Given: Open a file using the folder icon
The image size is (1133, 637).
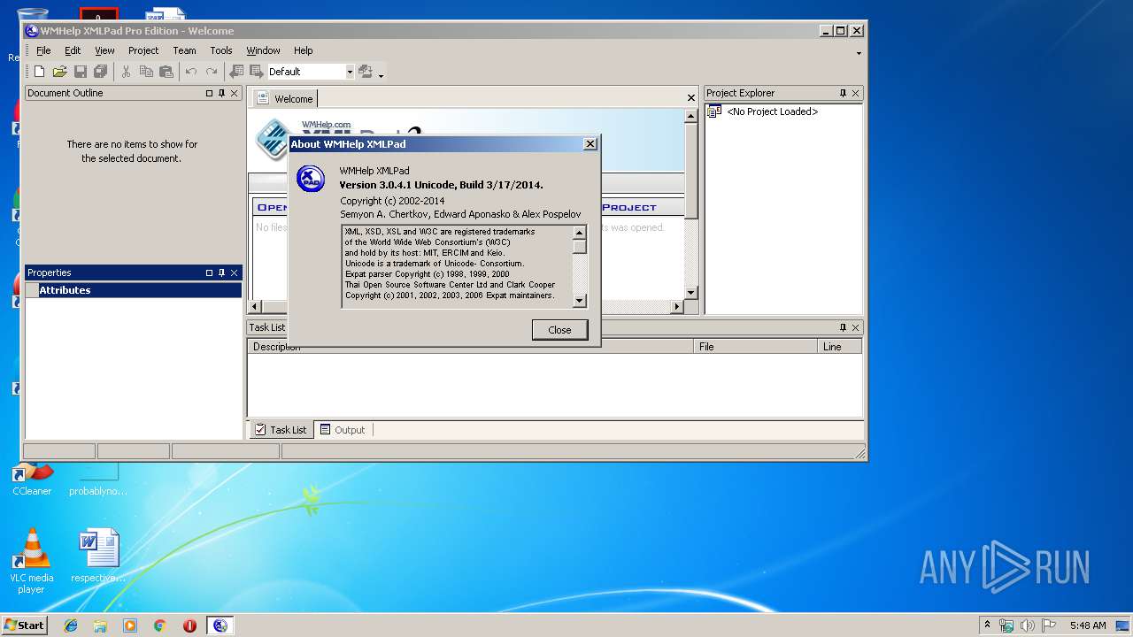Looking at the screenshot, I should (x=59, y=72).
